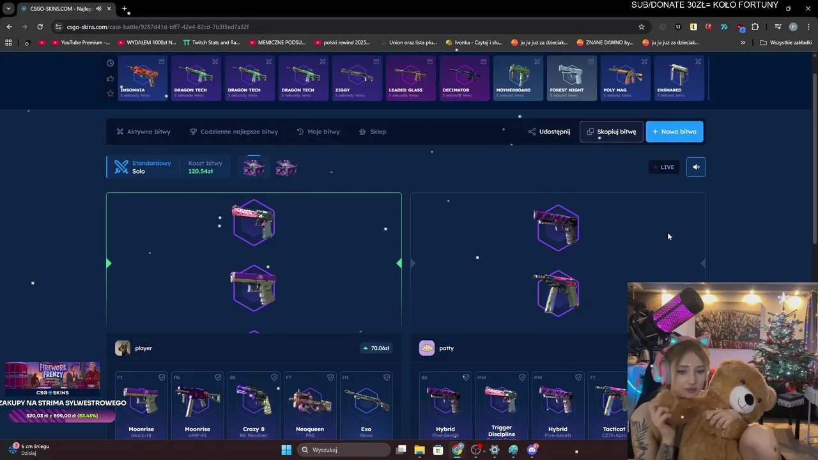
Task: Select the first case in battle header
Action: point(254,167)
